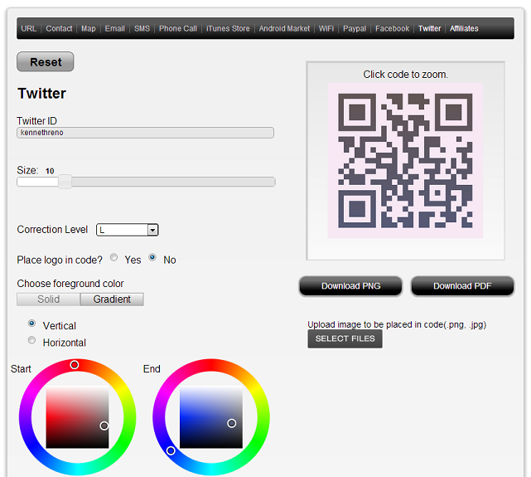Image resolution: width=531 pixels, height=477 pixels.
Task: Select the Phone Call tab
Action: [178, 28]
